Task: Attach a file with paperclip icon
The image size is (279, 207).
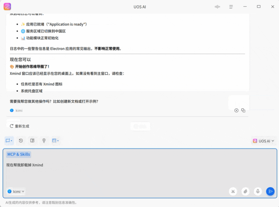Action: point(245,191)
